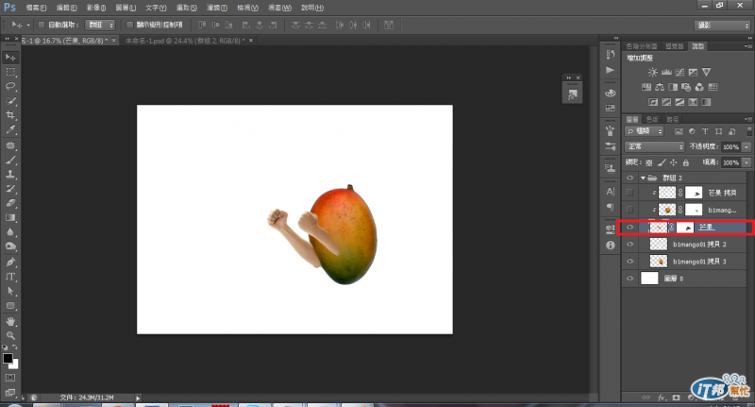
Task: Select the Crop tool
Action: pyautogui.click(x=10, y=115)
